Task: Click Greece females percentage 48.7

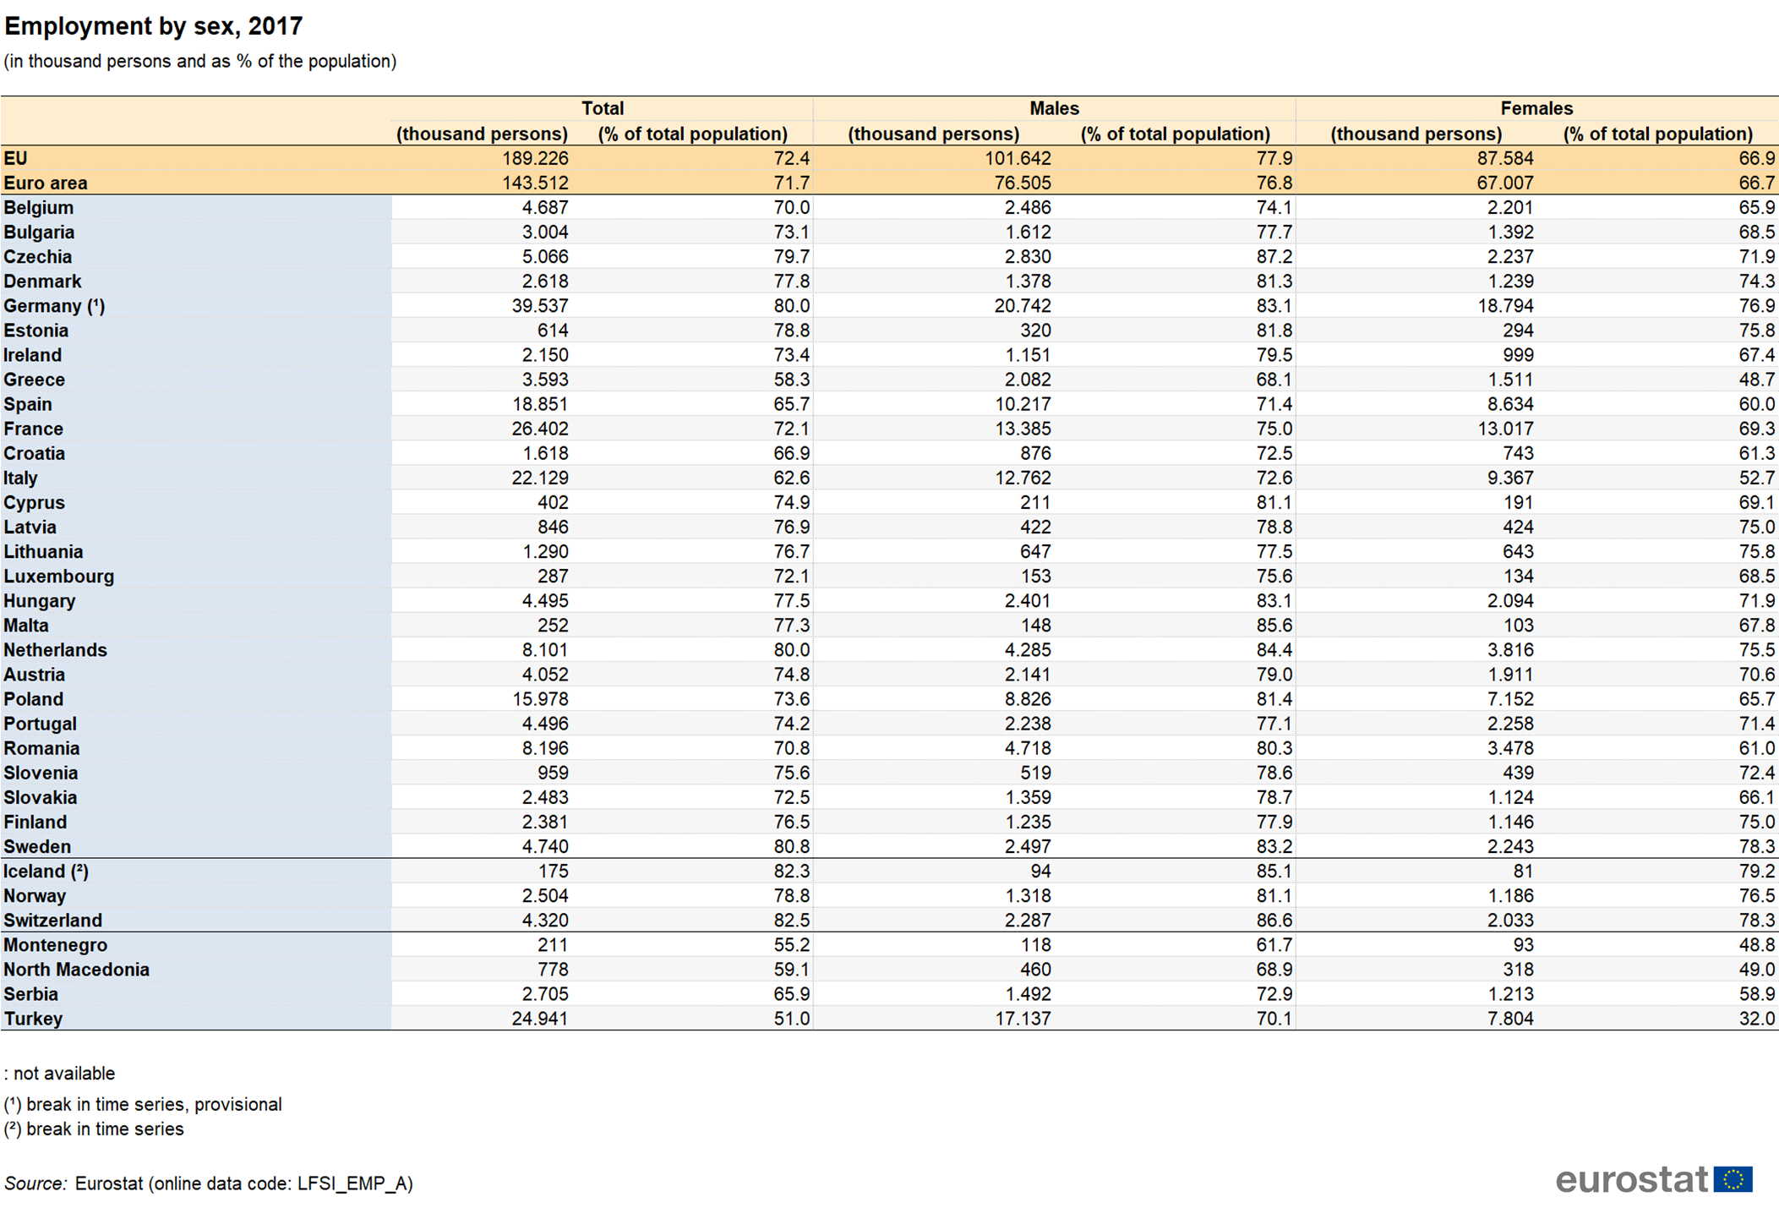Action: coord(1757,379)
